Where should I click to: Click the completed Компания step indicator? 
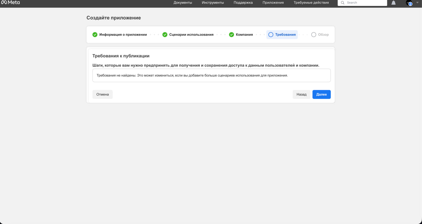tap(231, 34)
